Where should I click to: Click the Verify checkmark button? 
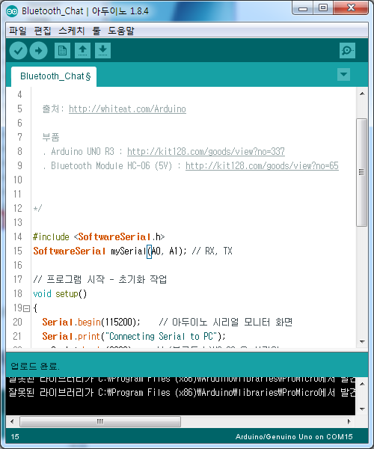point(18,51)
